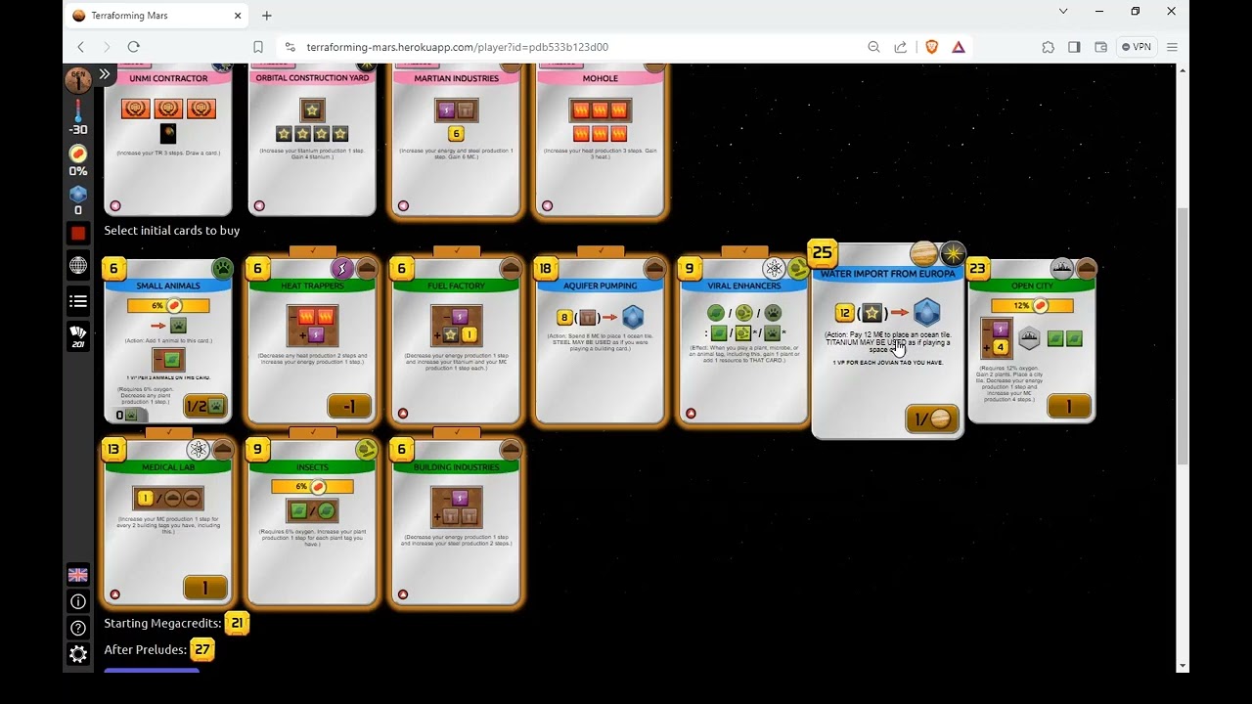Screen dimensions: 1252x704
Task: Open the help question mark icon
Action: coord(78,628)
